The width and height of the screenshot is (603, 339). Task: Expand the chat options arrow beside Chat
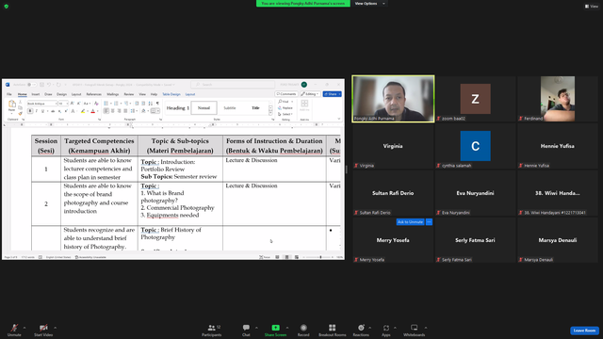tap(256, 328)
